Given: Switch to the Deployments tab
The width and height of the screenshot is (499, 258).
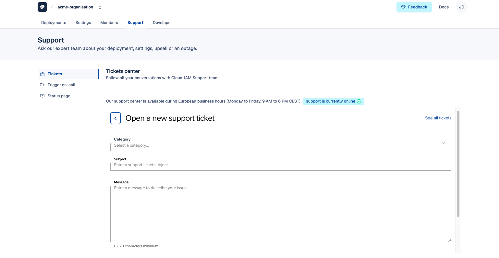Looking at the screenshot, I should pos(54,23).
